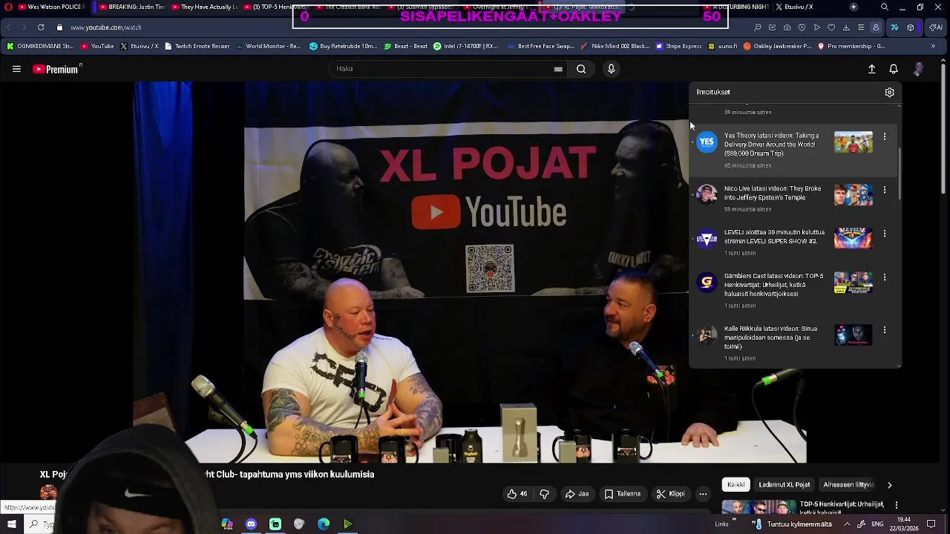This screenshot has height=534, width=950.
Task: Open the Intel i7-14700F bookmark
Action: tap(465, 46)
